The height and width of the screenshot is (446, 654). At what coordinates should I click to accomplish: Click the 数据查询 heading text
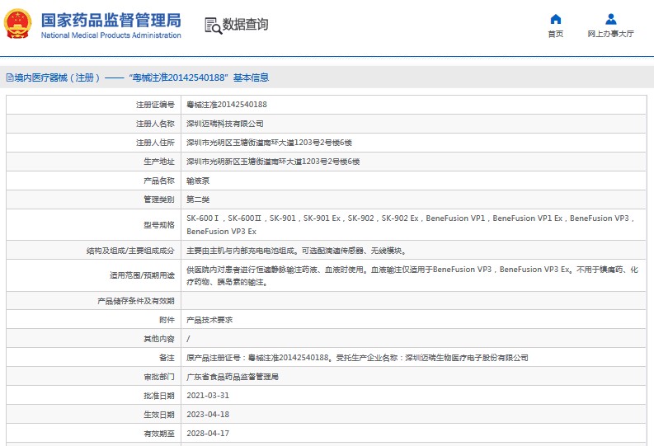[x=245, y=25]
